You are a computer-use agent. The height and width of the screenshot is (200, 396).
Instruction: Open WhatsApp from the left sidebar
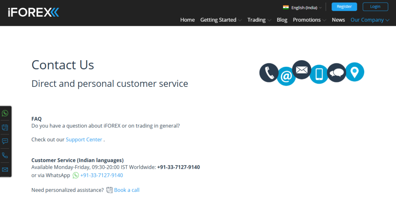tap(5, 113)
